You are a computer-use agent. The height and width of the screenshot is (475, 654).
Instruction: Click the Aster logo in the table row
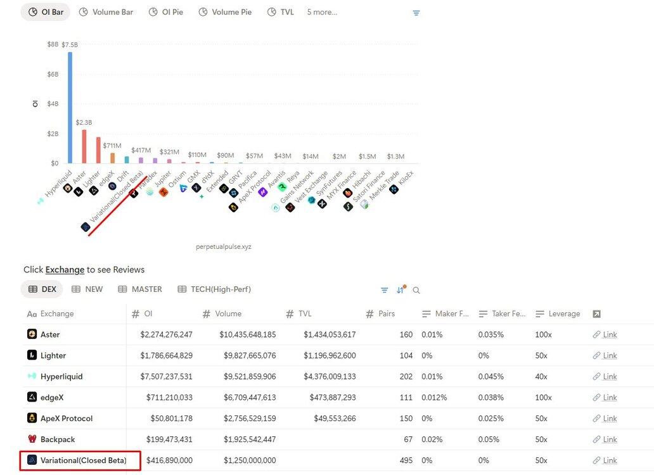32,334
